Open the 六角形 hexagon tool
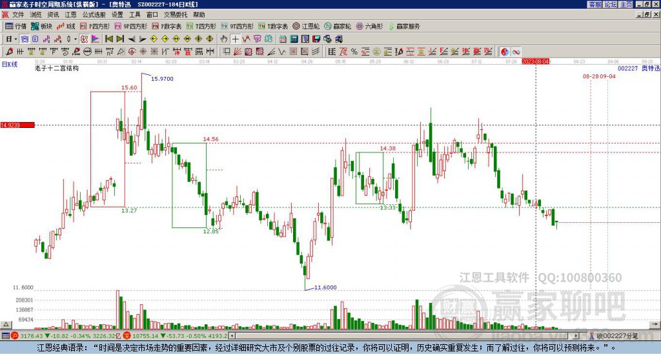Viewport: 661px width, 354px height. 369,26
